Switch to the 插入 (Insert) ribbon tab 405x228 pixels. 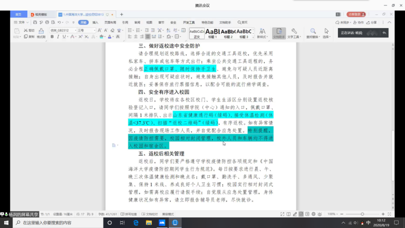click(95, 22)
